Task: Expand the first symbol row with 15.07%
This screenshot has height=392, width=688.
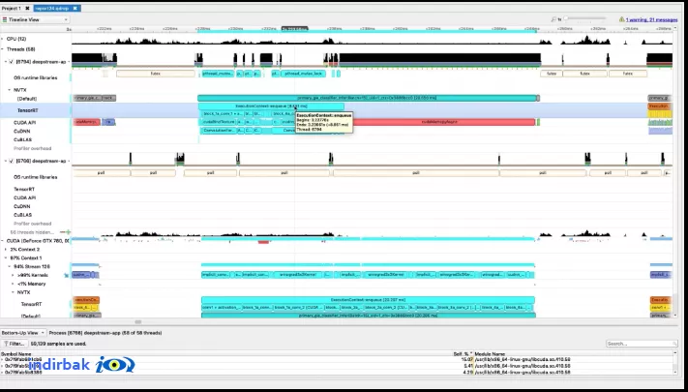Action: click(2, 360)
